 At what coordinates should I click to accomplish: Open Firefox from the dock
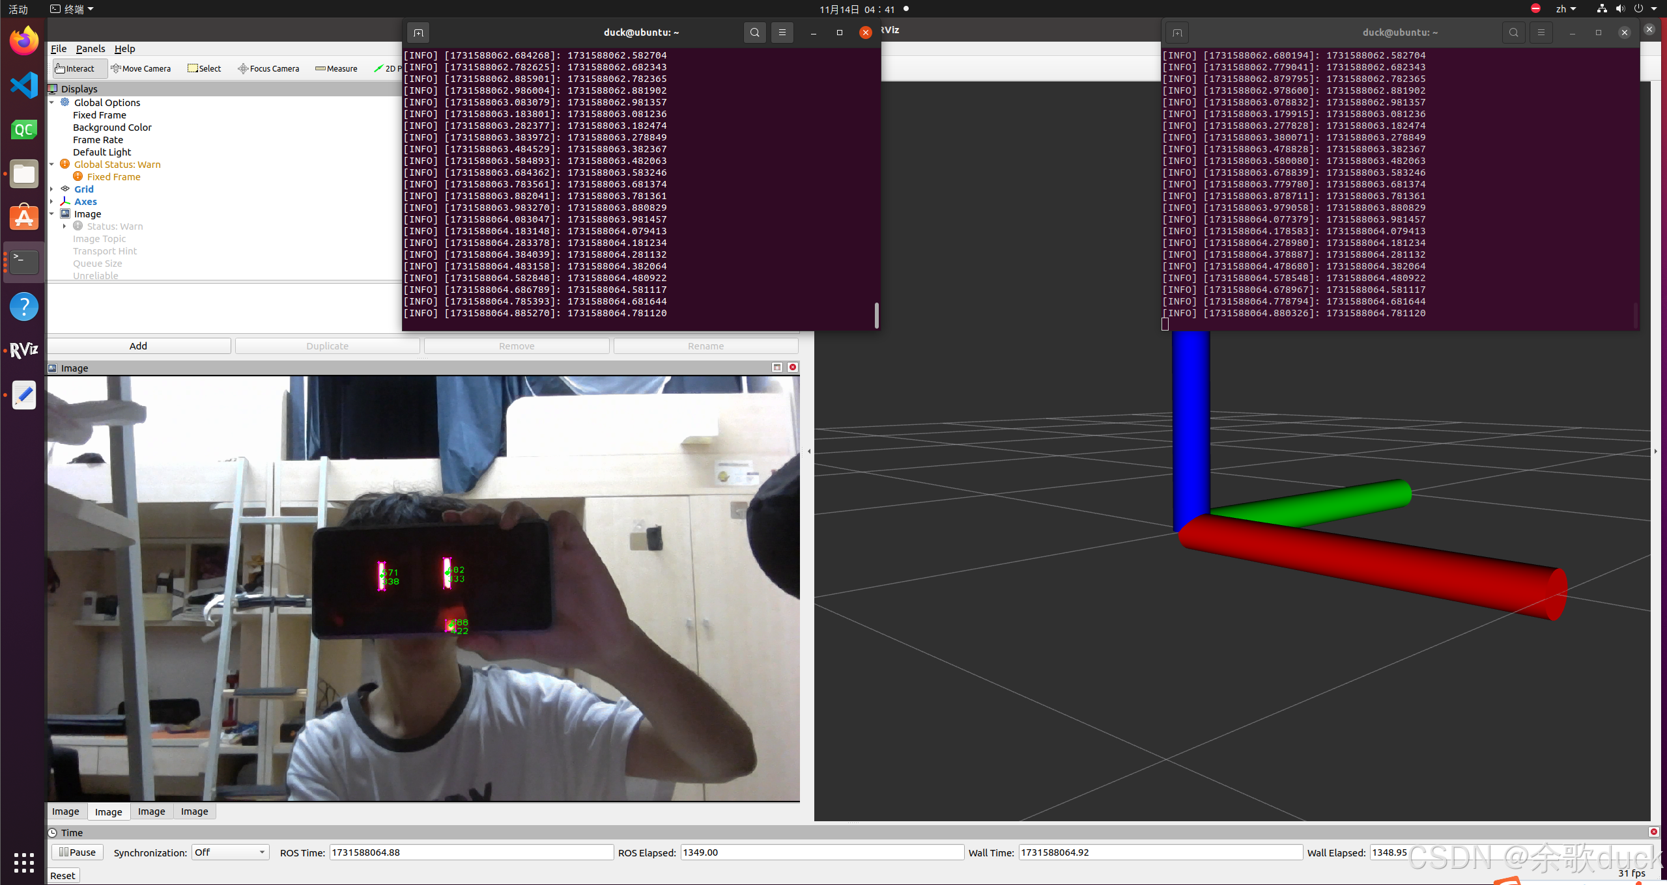24,41
